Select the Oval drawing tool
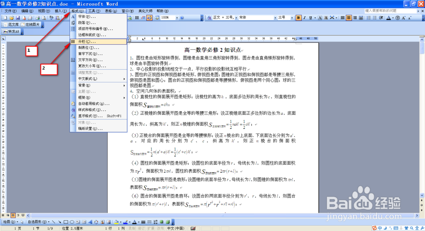 click(72, 222)
